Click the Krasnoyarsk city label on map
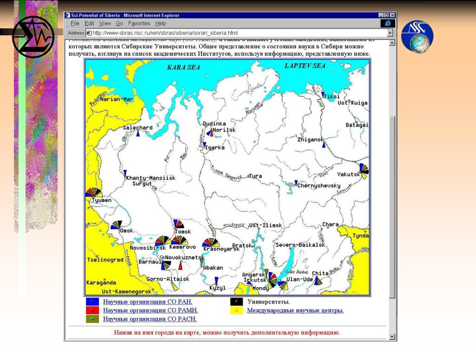Viewport: 476px width, 357px height. pos(221,249)
